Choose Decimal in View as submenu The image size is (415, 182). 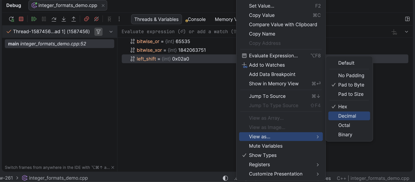point(347,116)
